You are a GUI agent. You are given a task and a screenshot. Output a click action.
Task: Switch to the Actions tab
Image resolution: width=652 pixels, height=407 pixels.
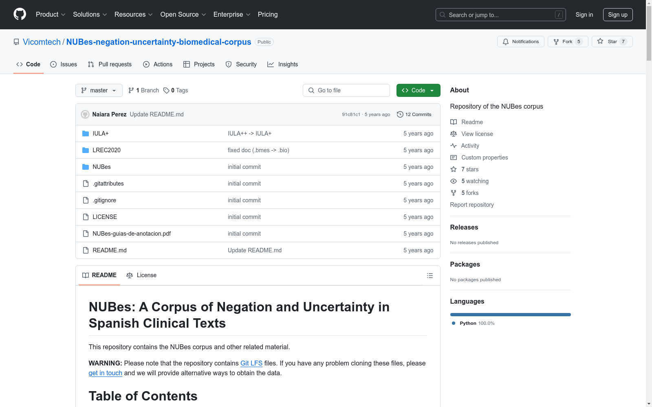coord(158,64)
